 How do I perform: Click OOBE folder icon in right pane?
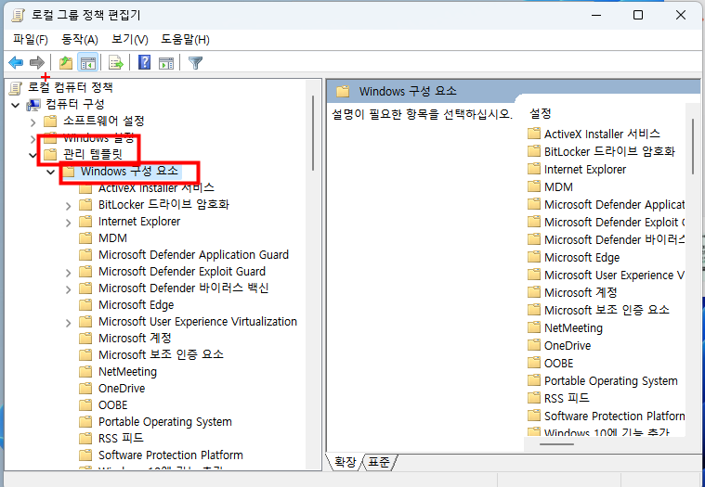click(534, 363)
